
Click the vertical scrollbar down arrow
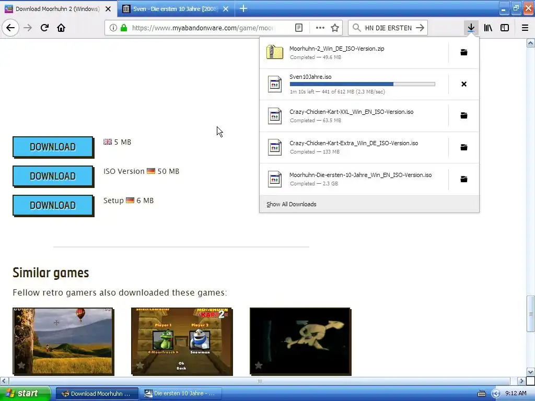[531, 372]
